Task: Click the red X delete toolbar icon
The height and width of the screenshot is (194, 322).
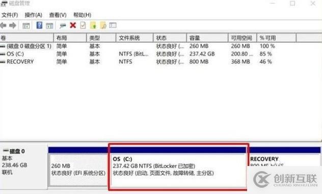Action: coord(73,25)
